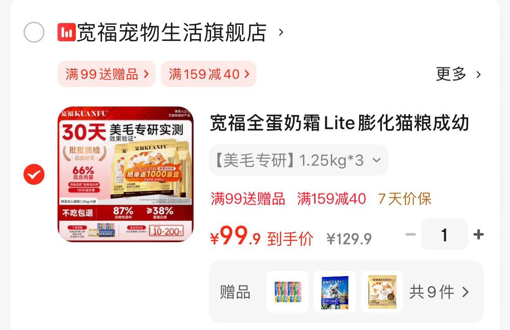Tap the red store badge icon

67,32
